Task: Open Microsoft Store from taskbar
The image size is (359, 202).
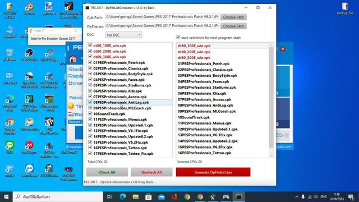Action: coord(148,197)
